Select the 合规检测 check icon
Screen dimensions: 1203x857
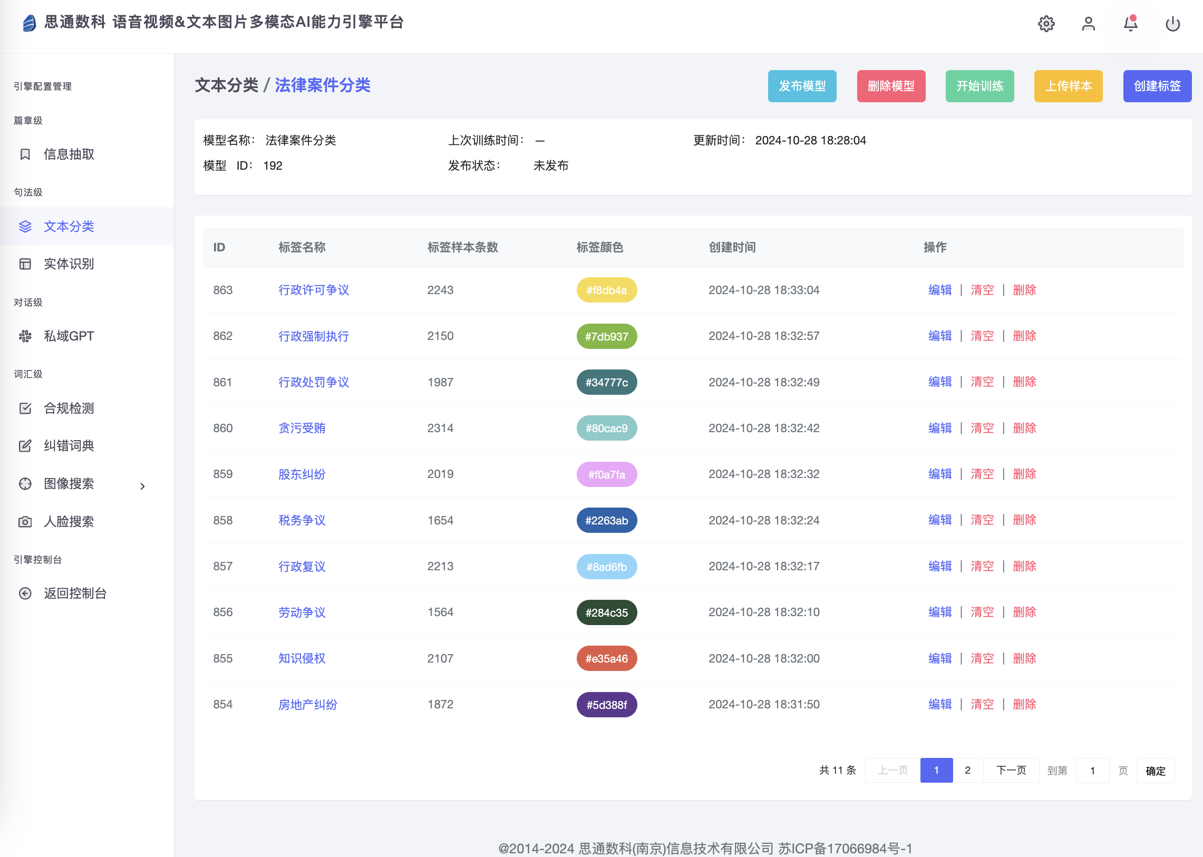click(25, 408)
